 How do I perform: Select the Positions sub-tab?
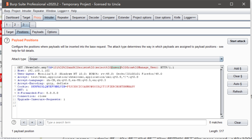tap(23, 32)
